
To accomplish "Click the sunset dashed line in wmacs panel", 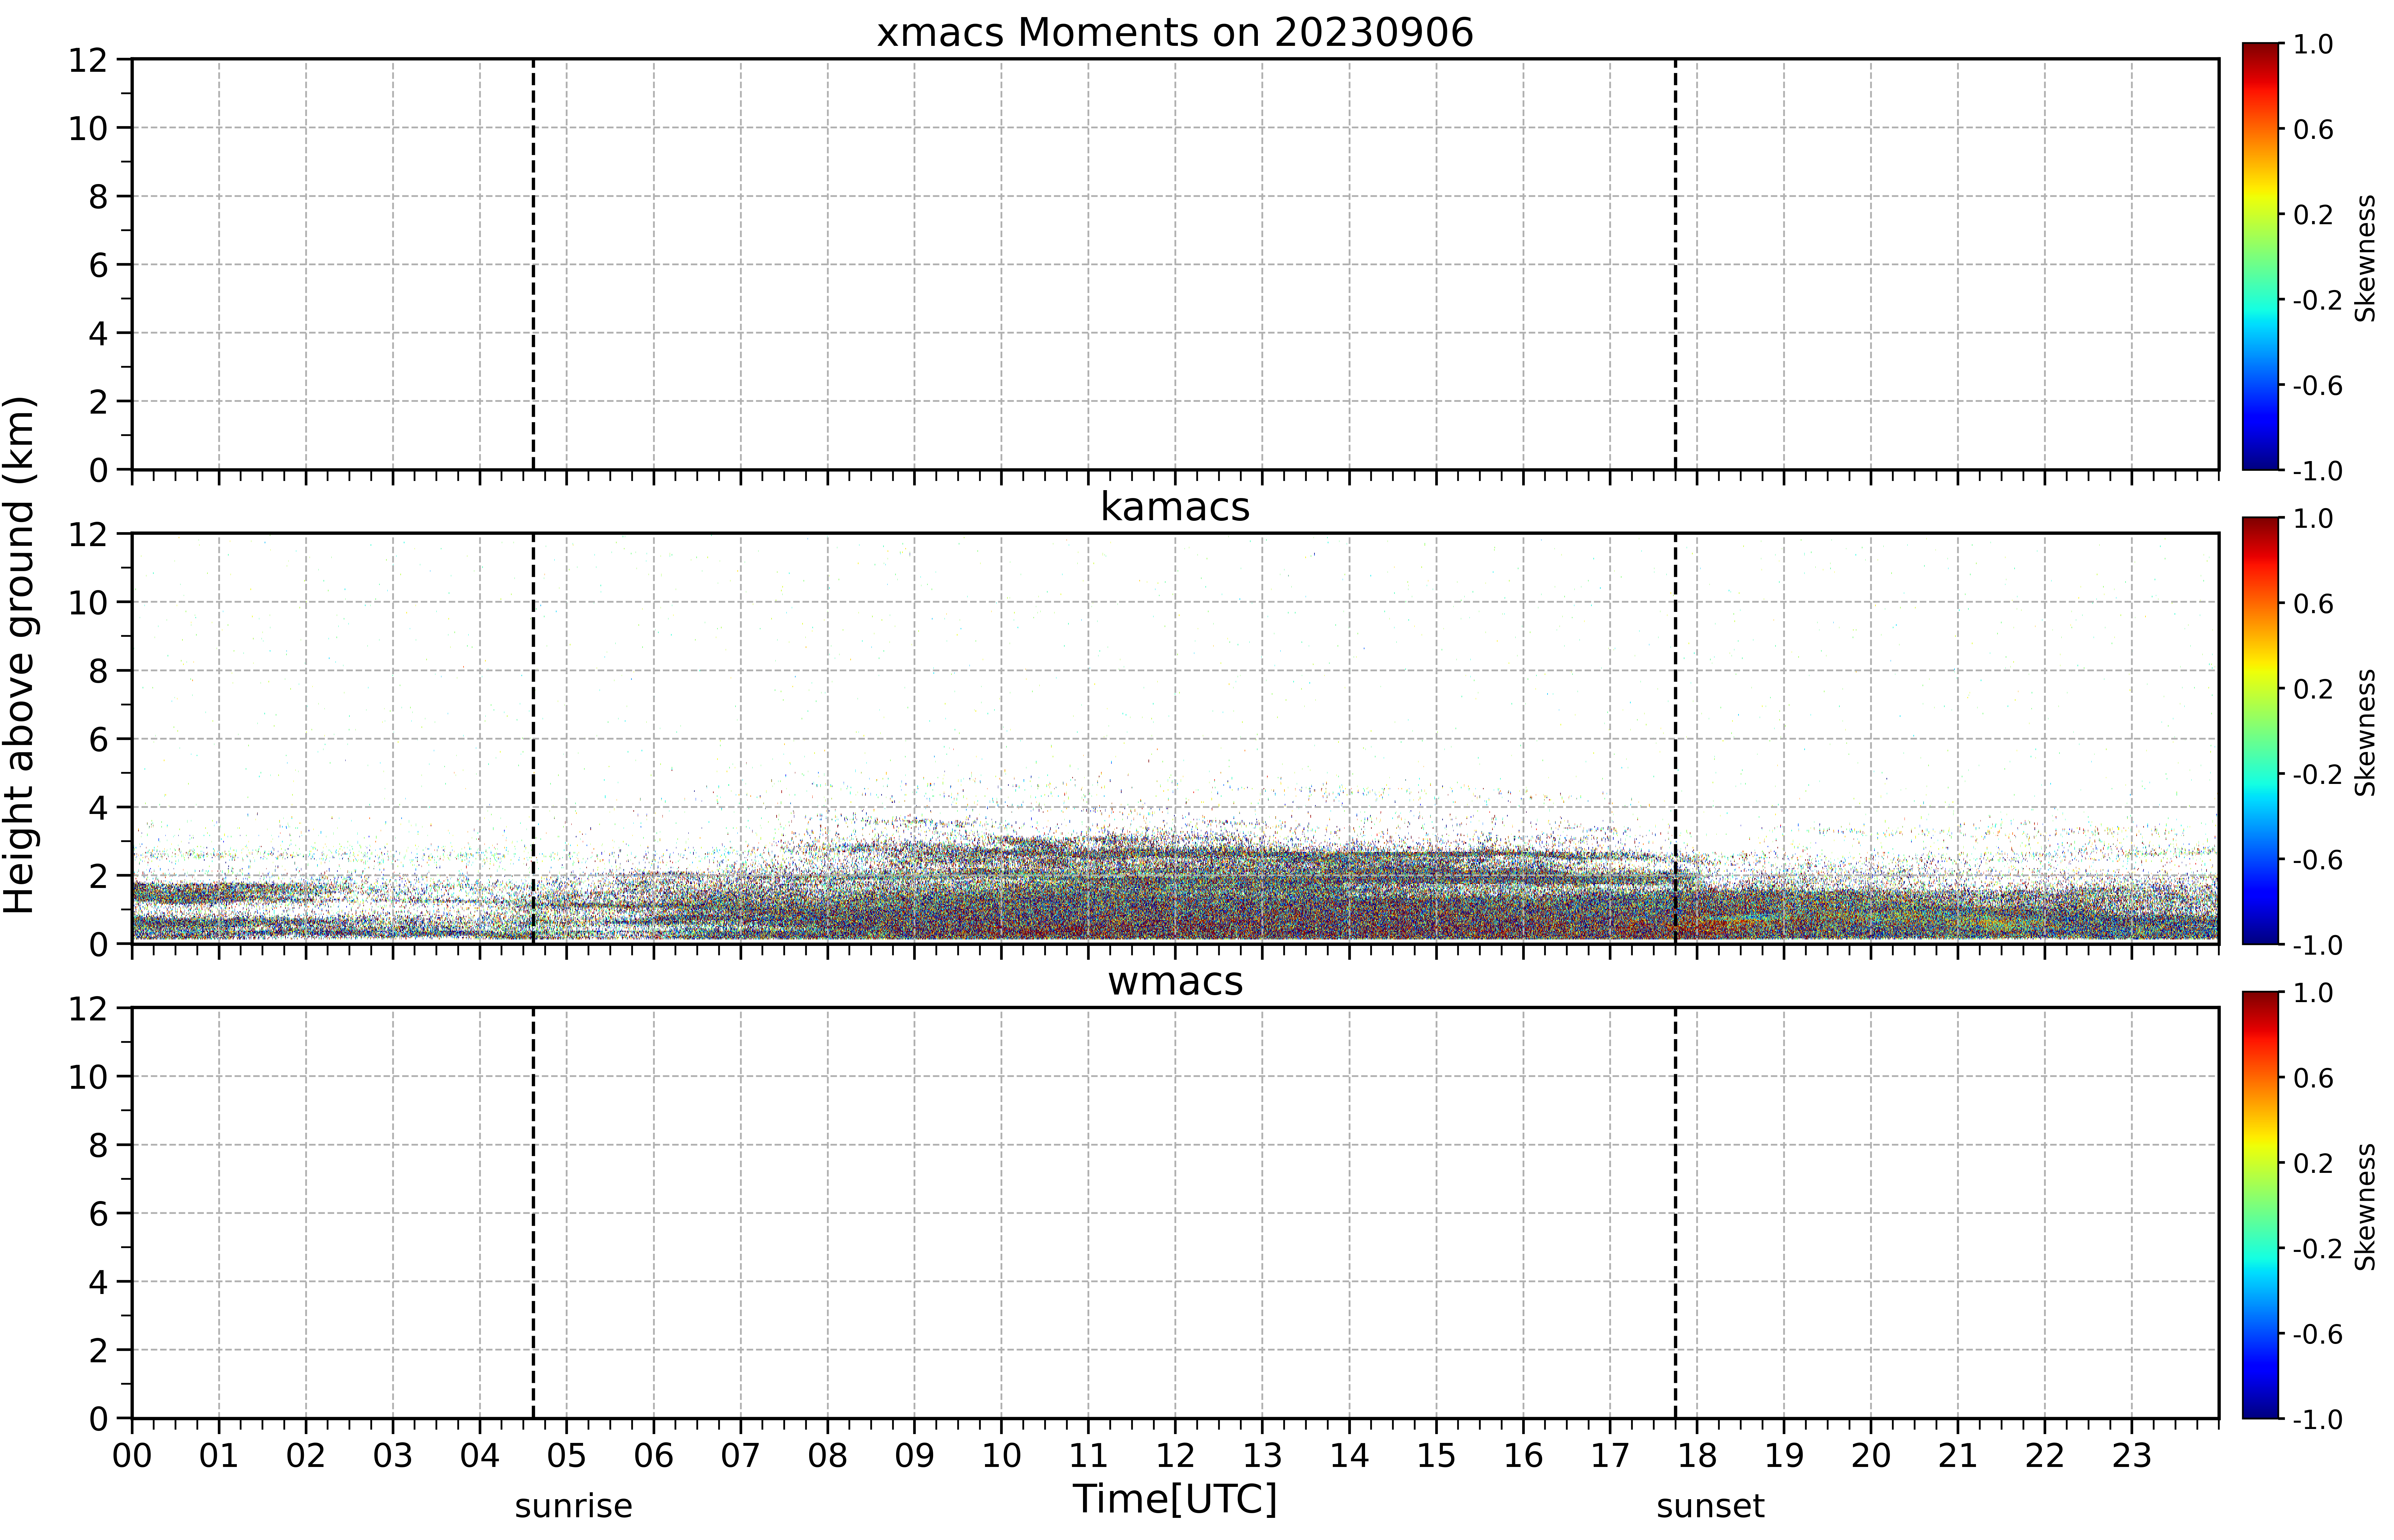I will click(x=1675, y=1213).
